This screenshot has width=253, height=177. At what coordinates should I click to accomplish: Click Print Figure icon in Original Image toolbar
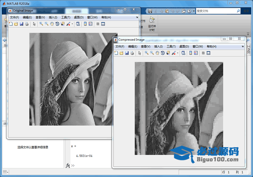point(27,24)
